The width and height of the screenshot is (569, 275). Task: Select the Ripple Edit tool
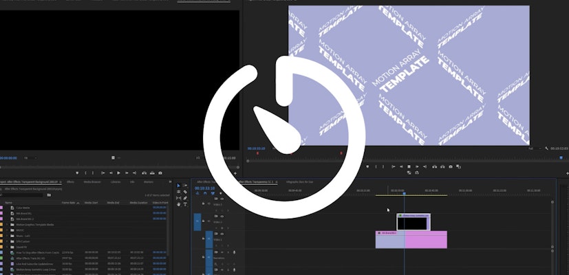[178, 192]
